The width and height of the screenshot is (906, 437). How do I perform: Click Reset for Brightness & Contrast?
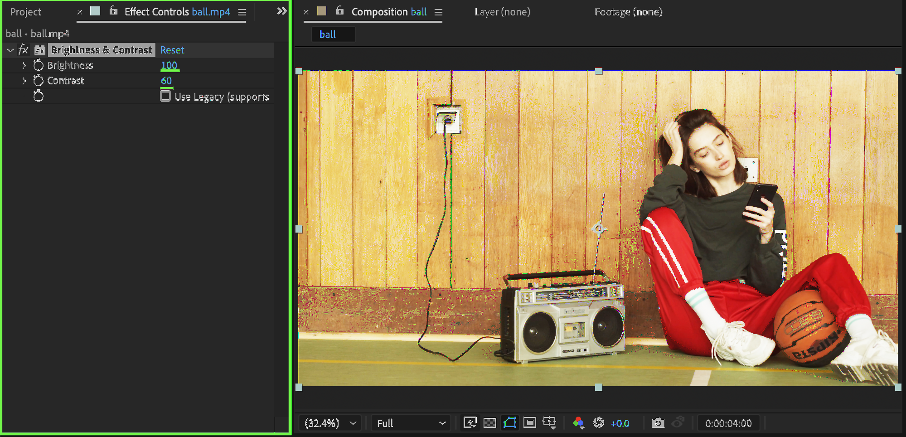pyautogui.click(x=172, y=50)
